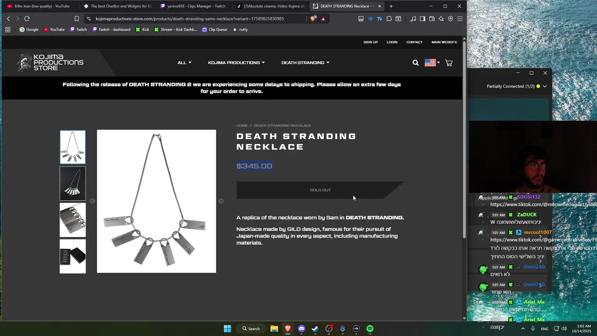Switch to the Clips Manager Twitch tab
The height and width of the screenshot is (336, 597).
pyautogui.click(x=193, y=6)
